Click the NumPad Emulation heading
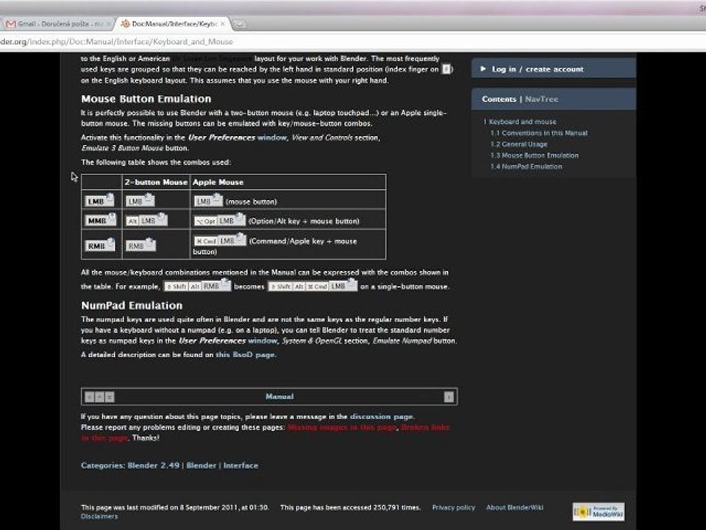The width and height of the screenshot is (706, 530). coord(132,305)
